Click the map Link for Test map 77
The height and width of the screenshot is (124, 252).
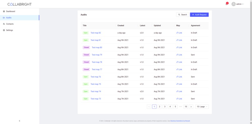point(179,69)
